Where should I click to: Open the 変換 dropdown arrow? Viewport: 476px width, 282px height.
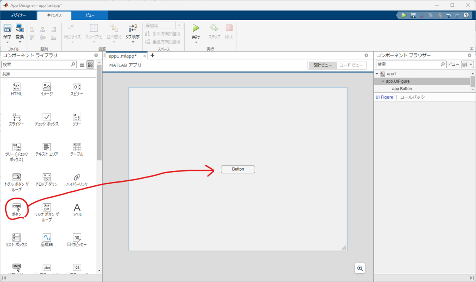point(20,42)
